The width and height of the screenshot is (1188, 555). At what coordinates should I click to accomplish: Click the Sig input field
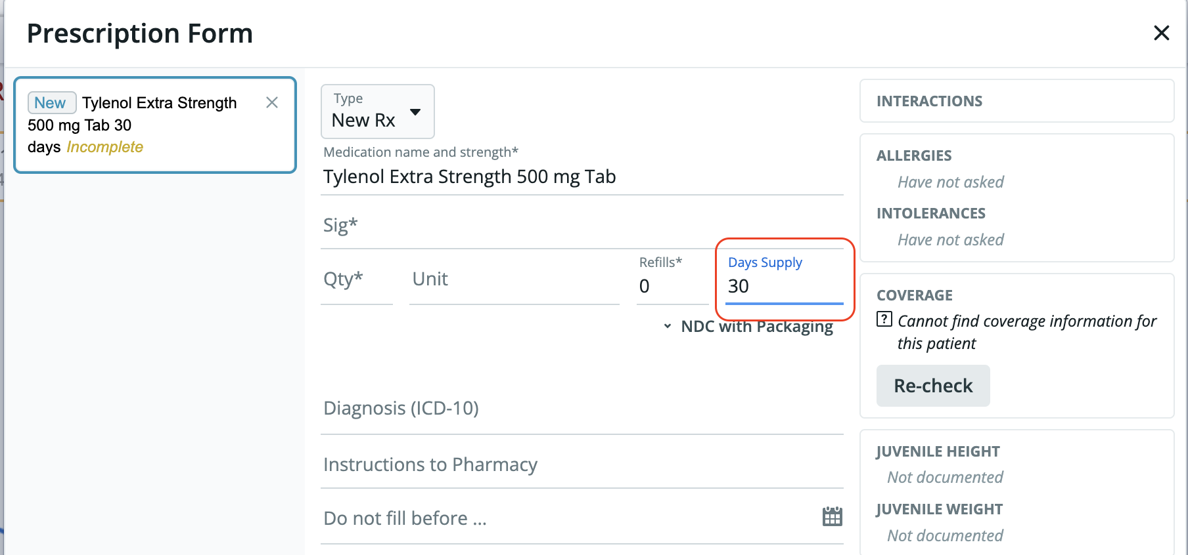click(x=581, y=226)
